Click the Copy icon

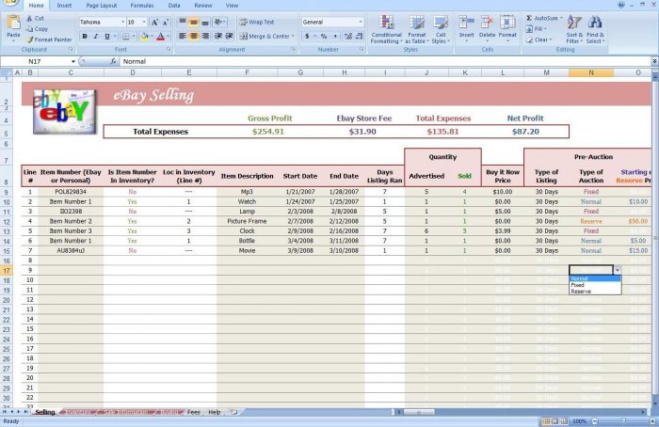29,29
